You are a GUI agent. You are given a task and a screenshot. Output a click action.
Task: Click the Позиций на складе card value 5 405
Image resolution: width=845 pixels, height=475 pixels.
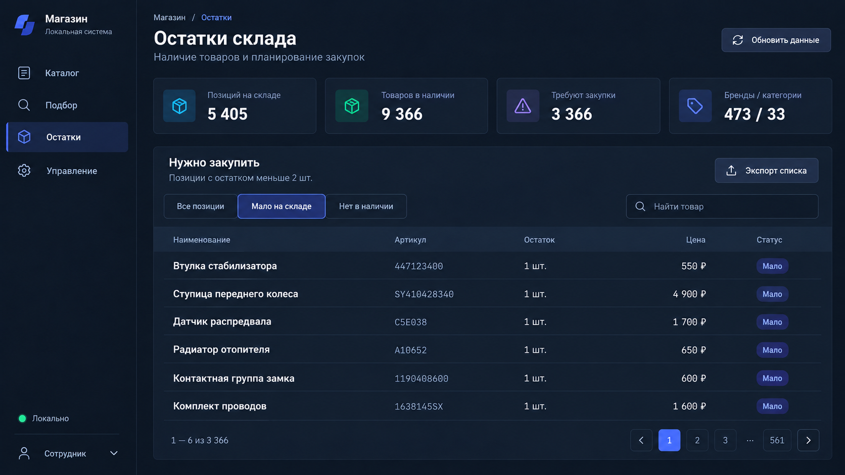[x=227, y=114]
